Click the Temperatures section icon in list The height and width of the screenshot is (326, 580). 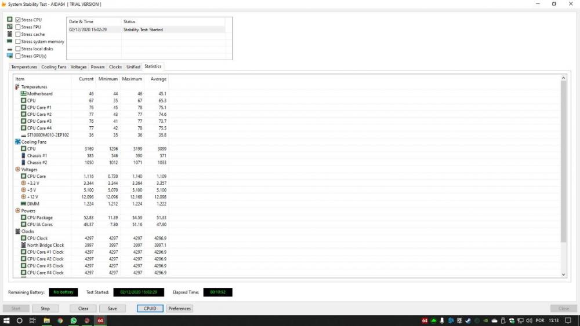(17, 87)
